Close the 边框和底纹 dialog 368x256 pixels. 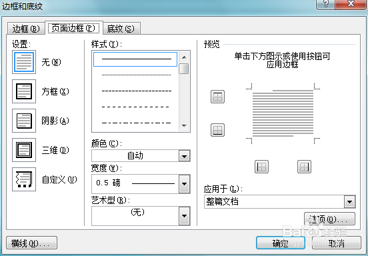tap(351, 4)
